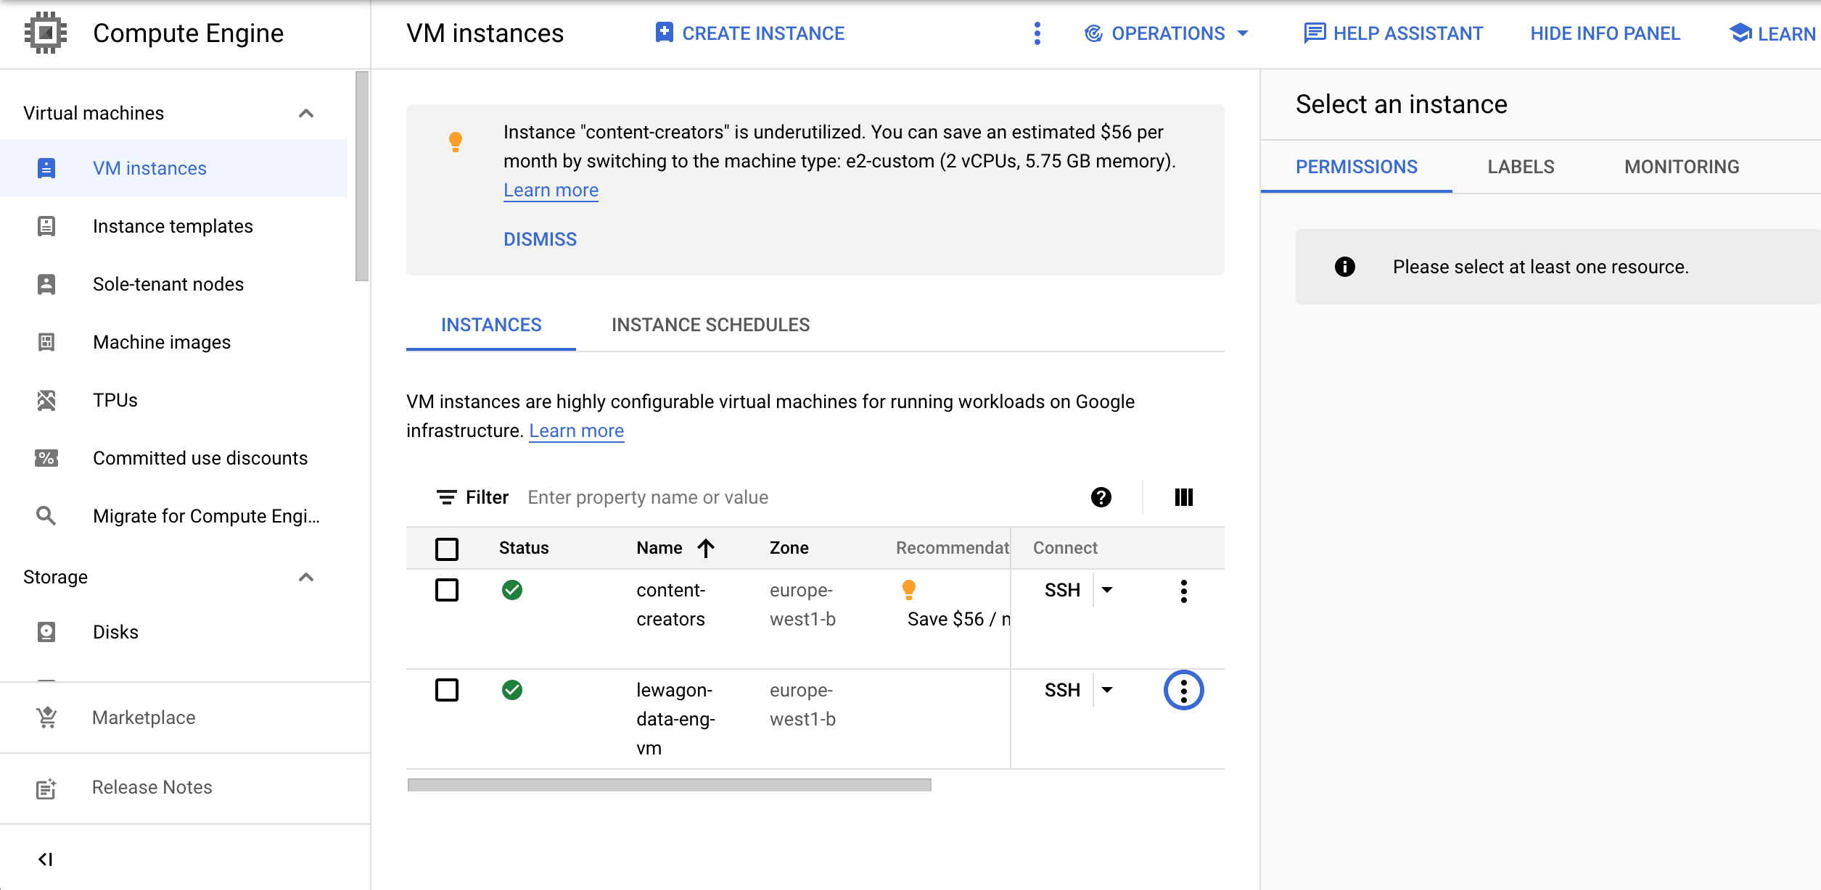Screen dimensions: 1821x890
Task: Click the Zone column header
Action: click(x=789, y=548)
